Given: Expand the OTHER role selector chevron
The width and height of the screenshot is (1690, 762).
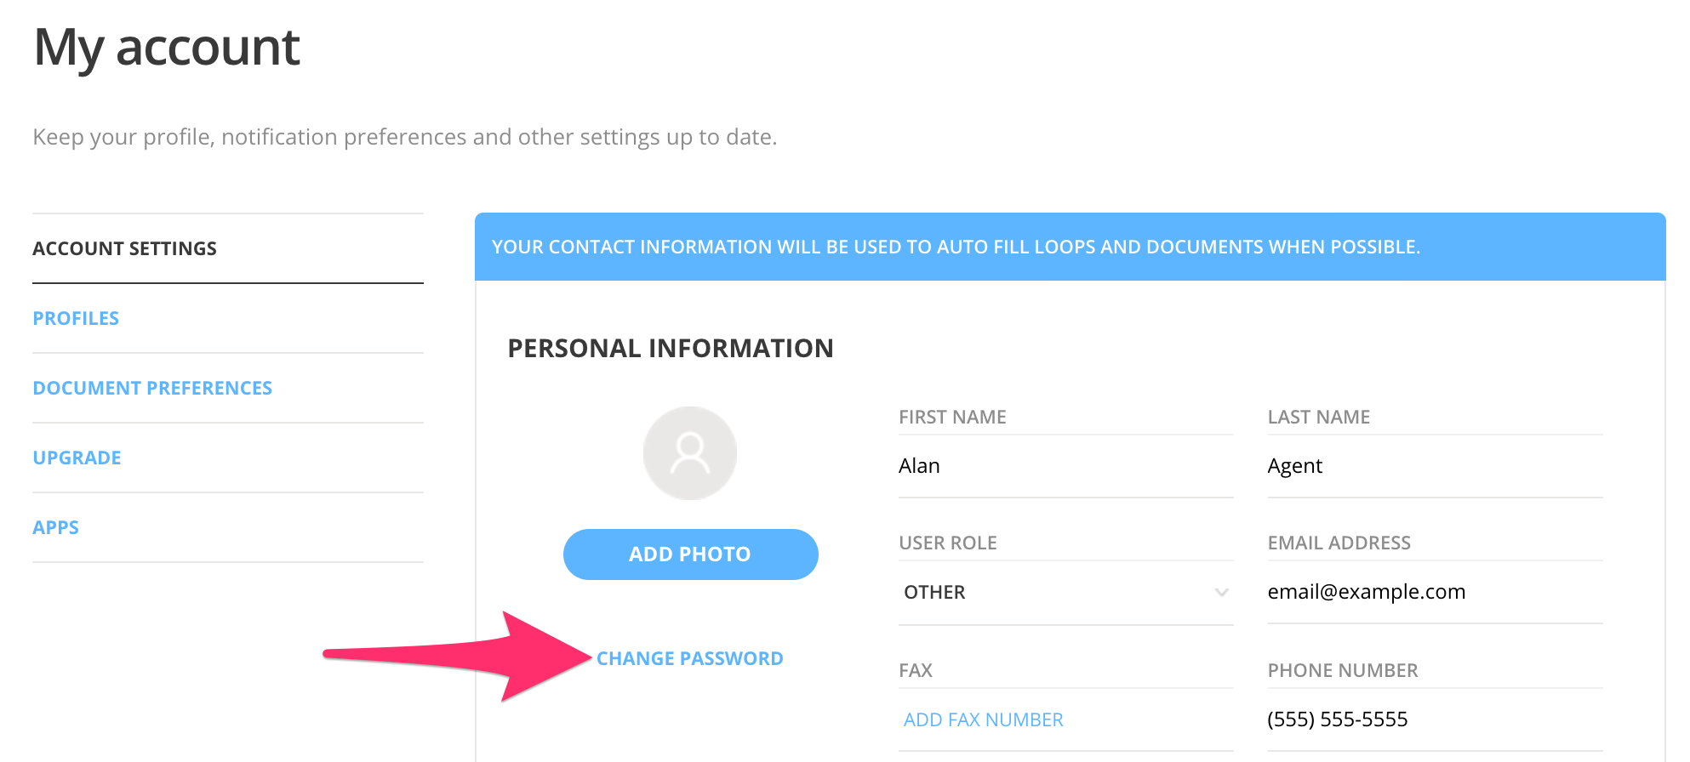Looking at the screenshot, I should pyautogui.click(x=1222, y=592).
